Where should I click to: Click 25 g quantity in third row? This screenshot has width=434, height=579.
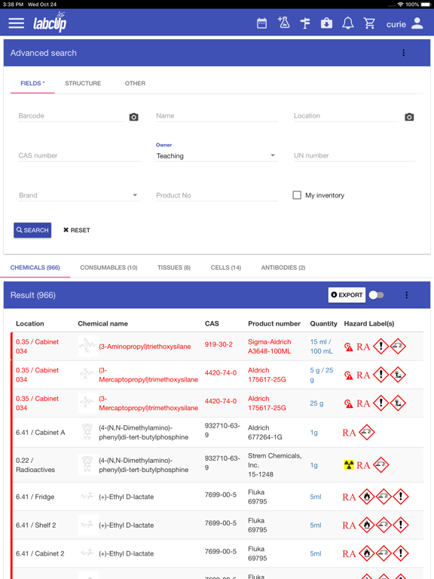click(x=316, y=403)
